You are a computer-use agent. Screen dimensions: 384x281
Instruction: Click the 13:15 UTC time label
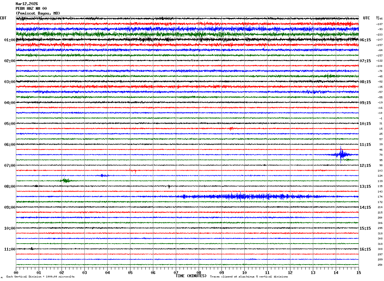[x=365, y=186]
